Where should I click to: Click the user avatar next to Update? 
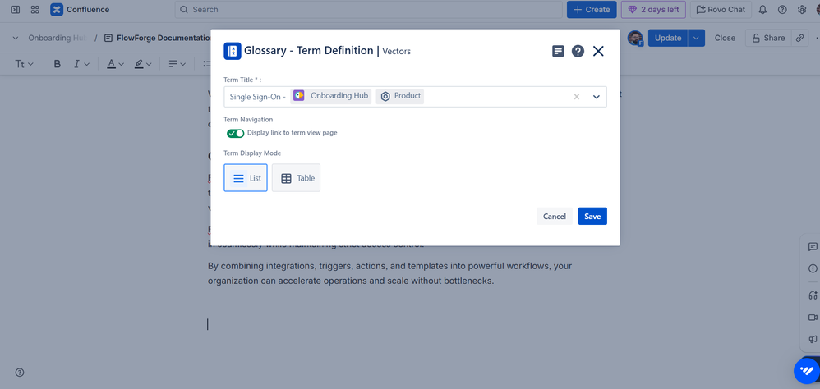635,38
